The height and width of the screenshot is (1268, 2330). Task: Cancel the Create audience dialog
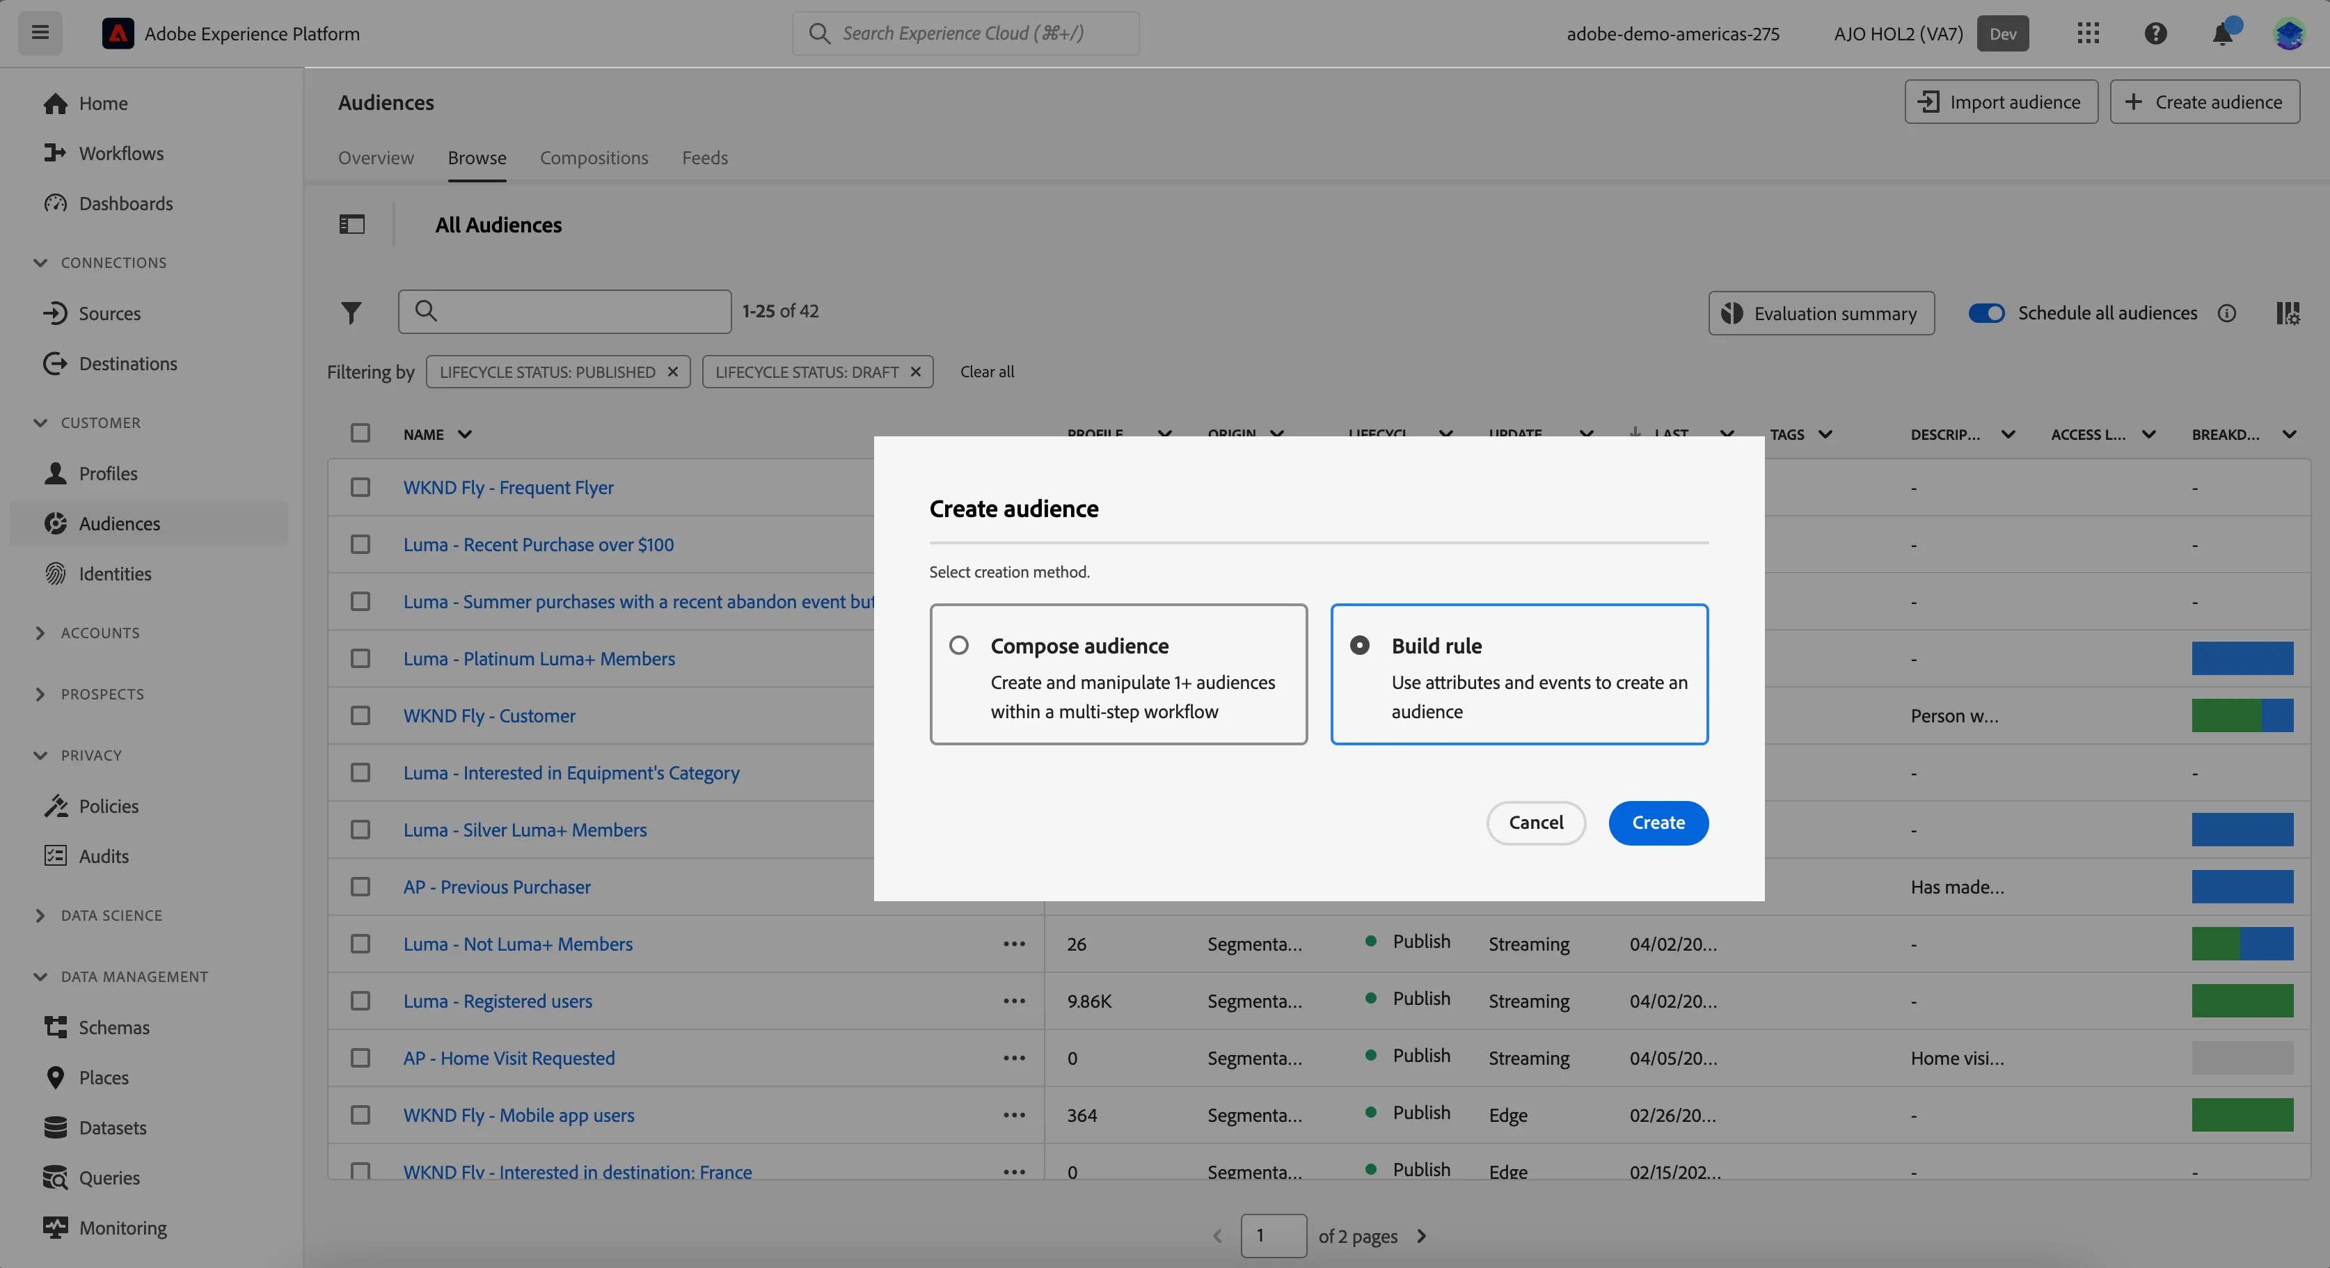coord(1536,823)
